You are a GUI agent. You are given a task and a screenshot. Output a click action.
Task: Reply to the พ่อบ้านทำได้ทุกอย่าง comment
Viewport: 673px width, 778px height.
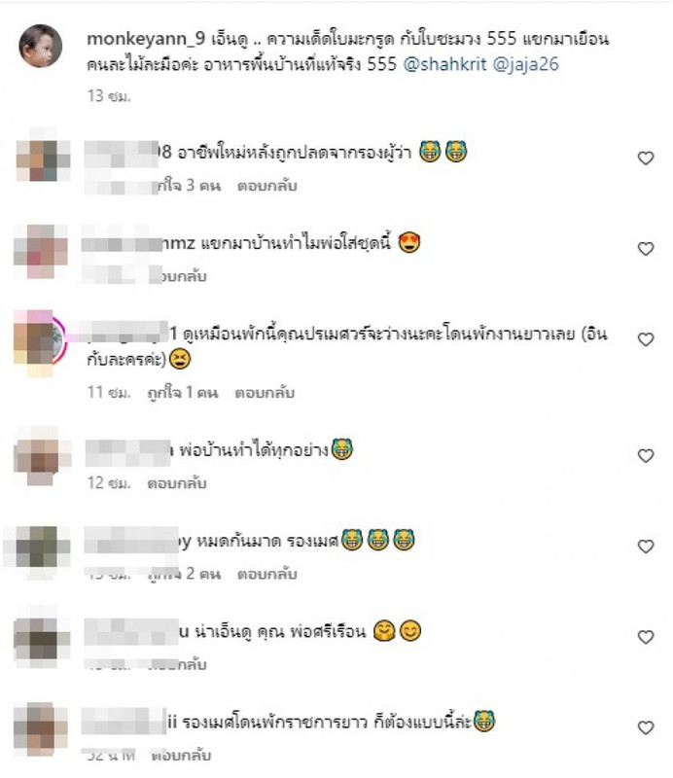177,482
